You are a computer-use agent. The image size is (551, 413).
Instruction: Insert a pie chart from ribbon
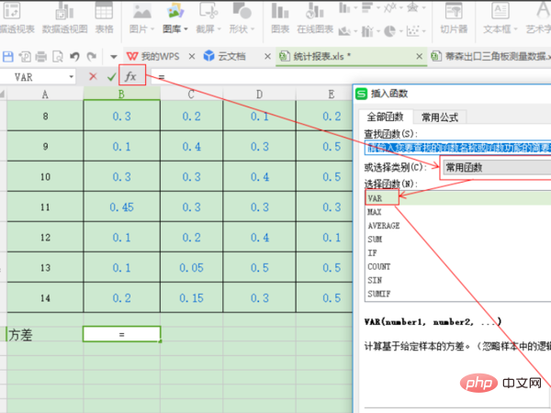pos(389,31)
